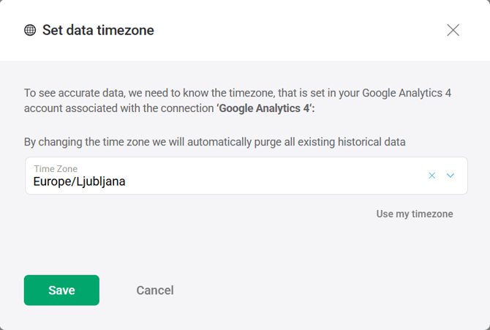
Task: Expand the Time Zone dropdown chevron
Action: click(x=451, y=176)
